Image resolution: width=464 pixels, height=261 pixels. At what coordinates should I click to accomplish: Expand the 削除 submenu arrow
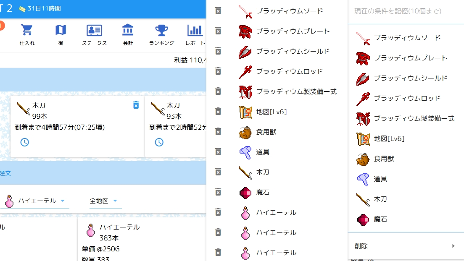(x=453, y=246)
